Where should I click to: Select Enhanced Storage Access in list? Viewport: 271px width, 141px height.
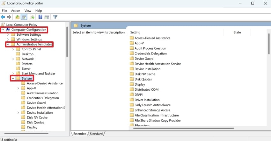pyautogui.click(x=152, y=110)
